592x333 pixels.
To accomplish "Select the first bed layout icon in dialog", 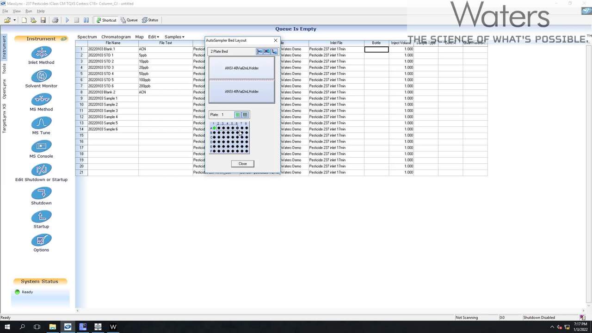I will click(x=259, y=51).
